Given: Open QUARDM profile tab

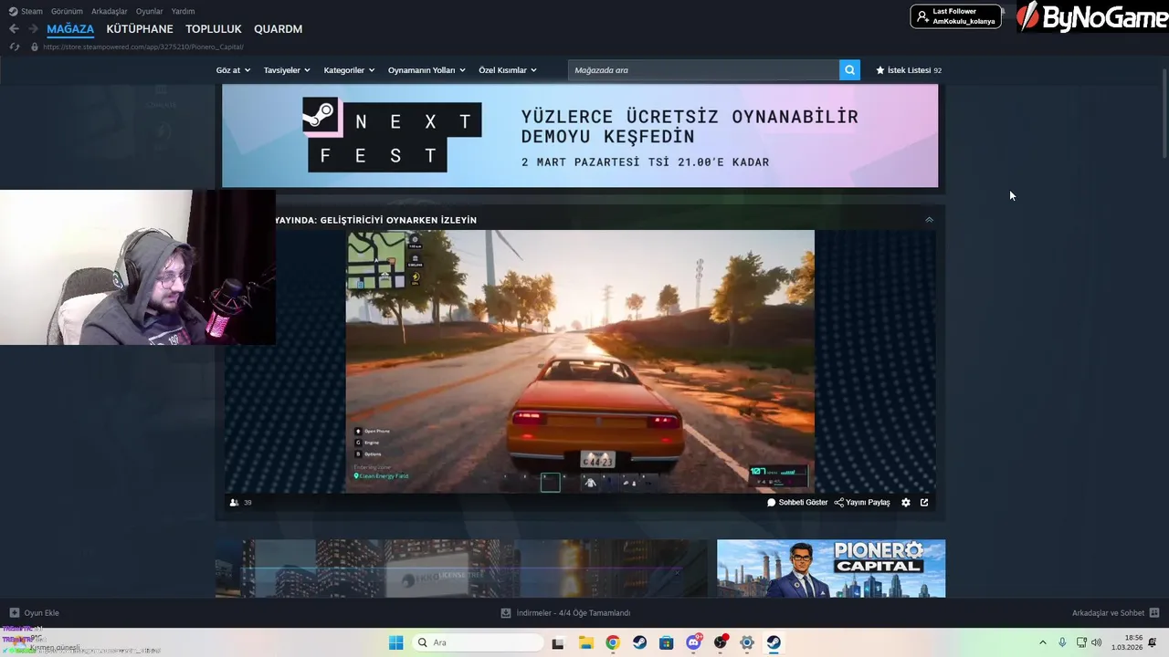Looking at the screenshot, I should (278, 29).
